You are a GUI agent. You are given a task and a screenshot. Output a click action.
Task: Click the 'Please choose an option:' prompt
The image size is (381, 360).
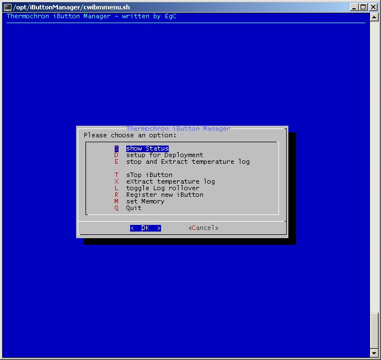click(x=130, y=135)
